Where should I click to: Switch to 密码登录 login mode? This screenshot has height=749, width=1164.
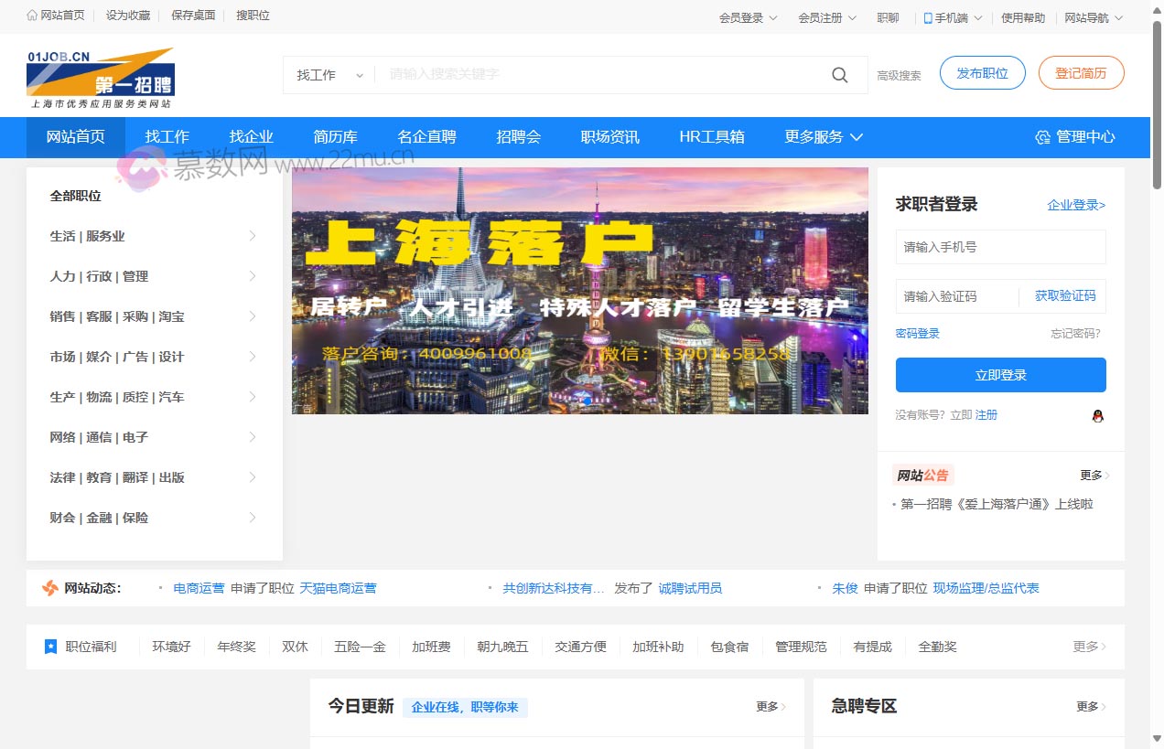tap(917, 333)
